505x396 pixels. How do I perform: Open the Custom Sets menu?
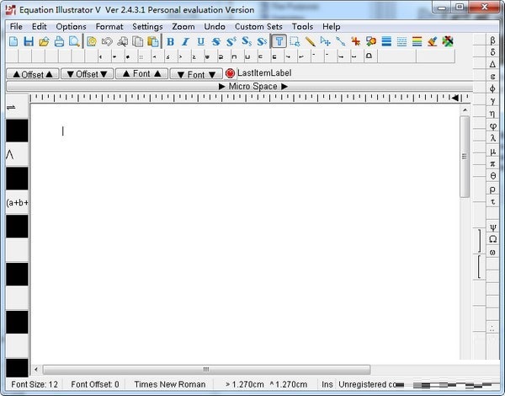(258, 27)
